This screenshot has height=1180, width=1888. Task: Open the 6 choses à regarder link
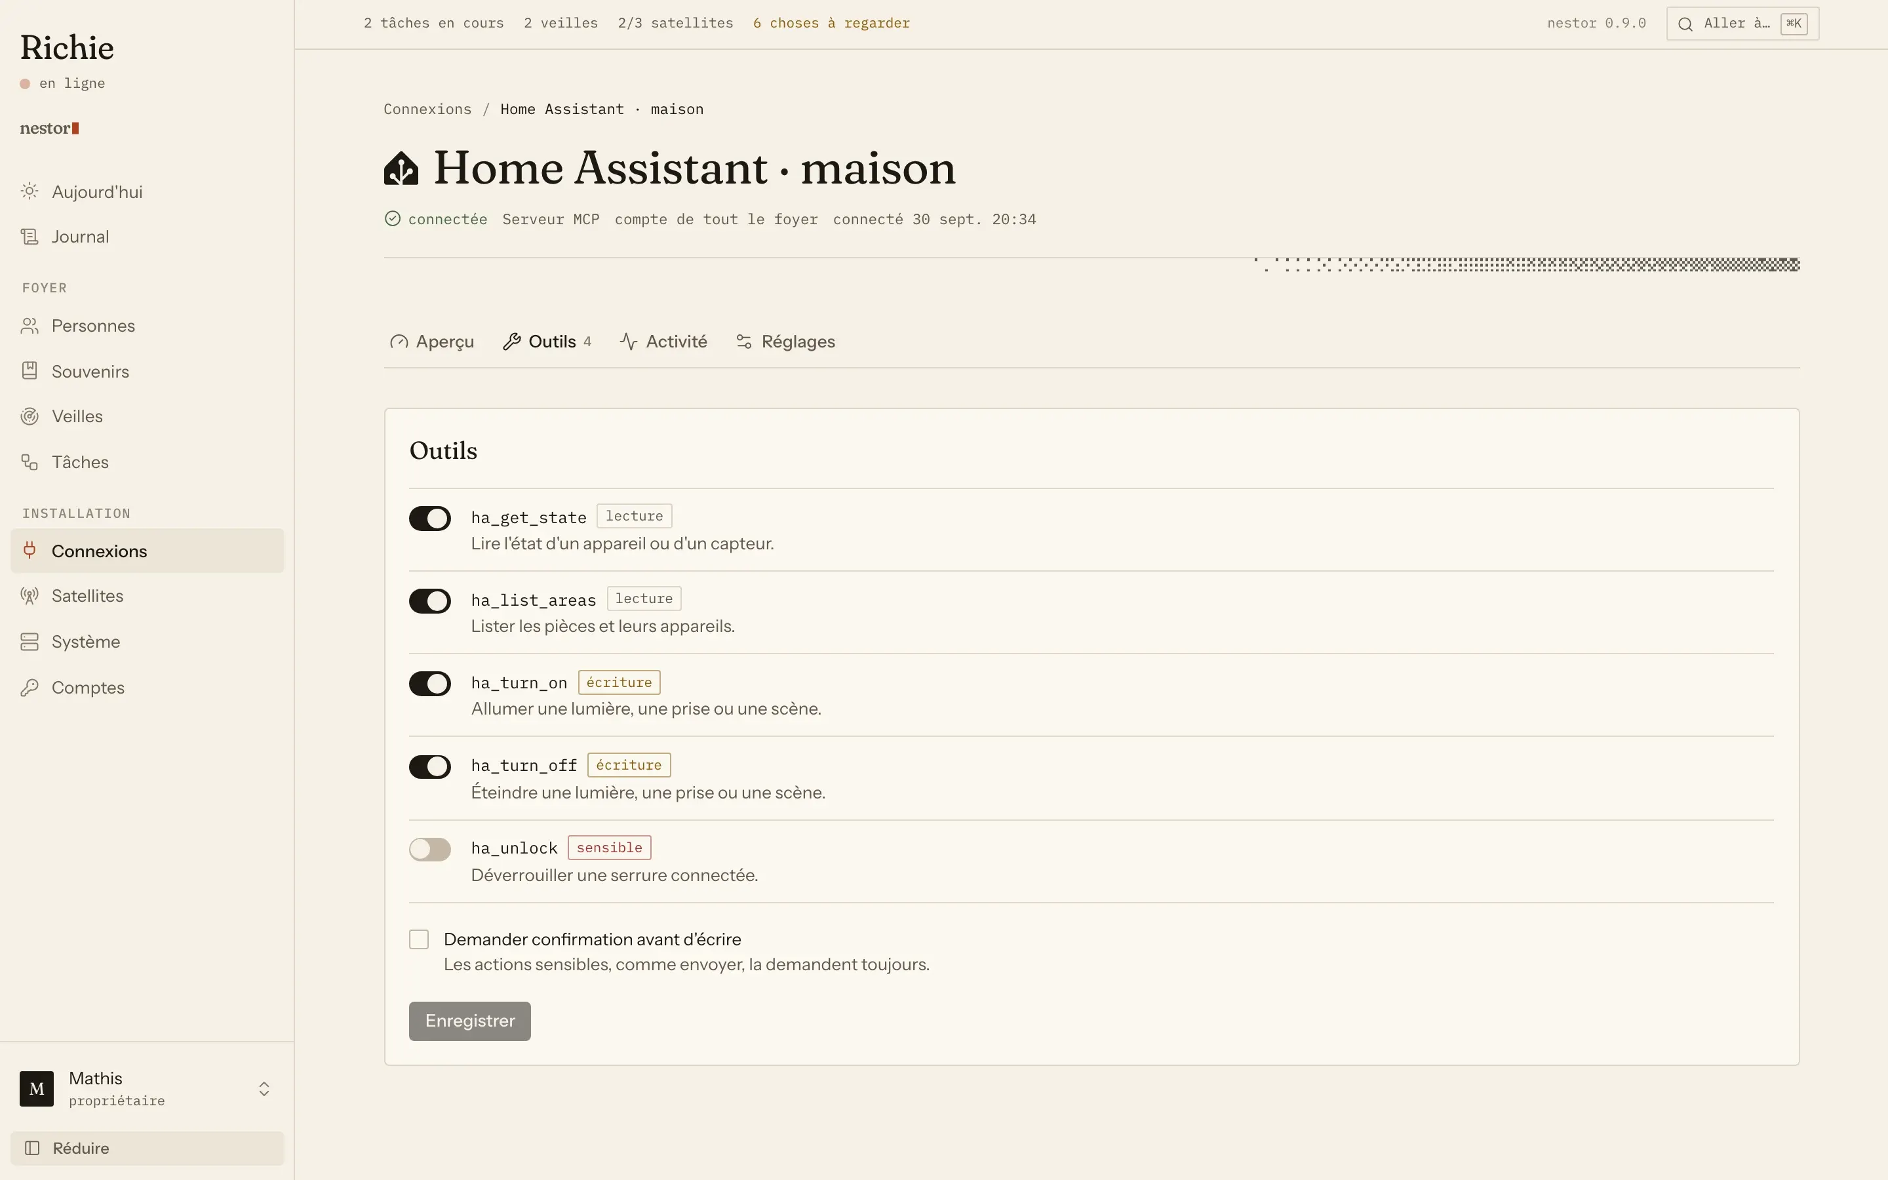[x=831, y=24]
